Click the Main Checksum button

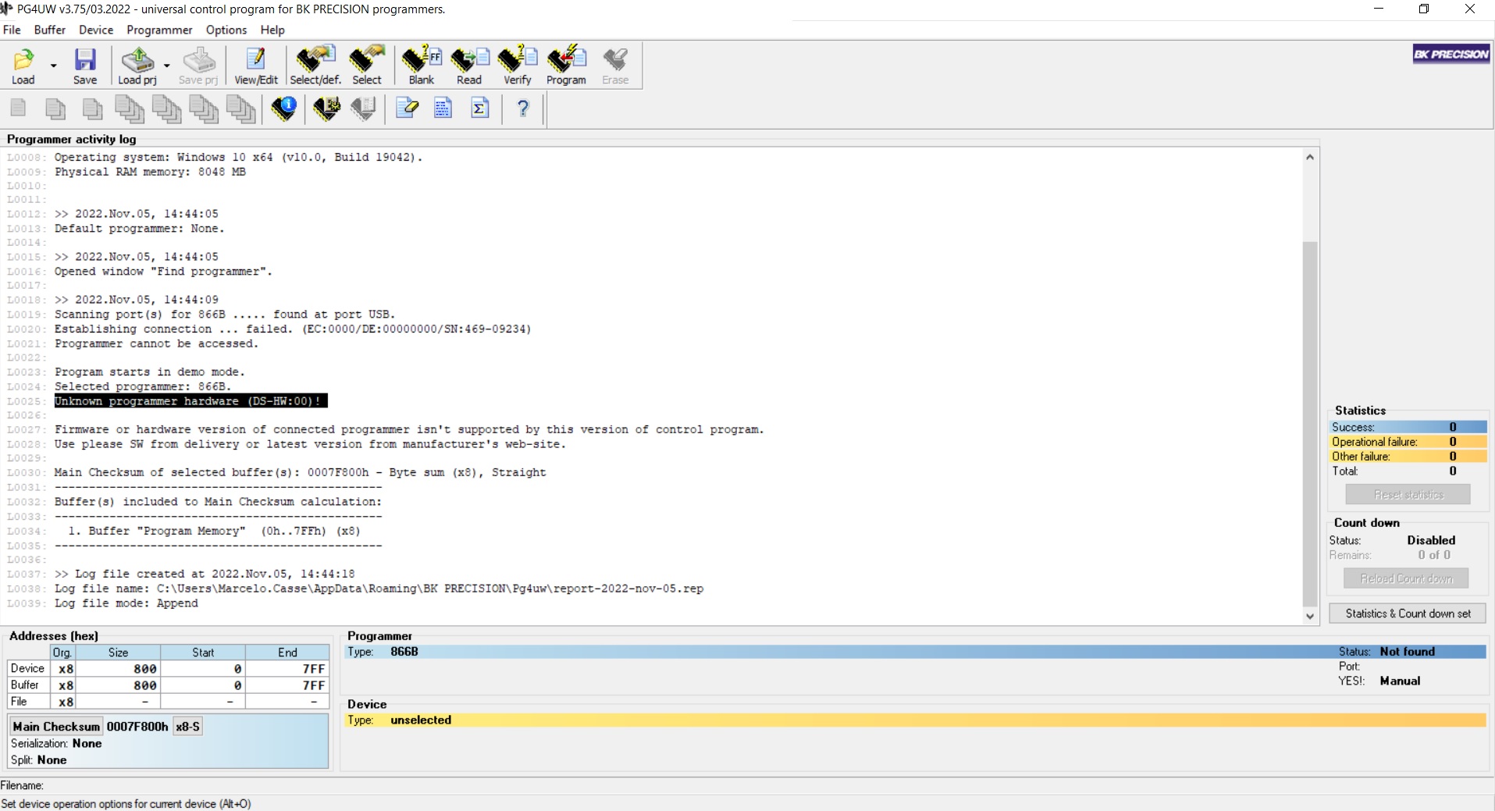tap(56, 727)
